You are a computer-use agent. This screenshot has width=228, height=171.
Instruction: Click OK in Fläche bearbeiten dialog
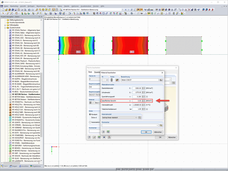[160, 137]
